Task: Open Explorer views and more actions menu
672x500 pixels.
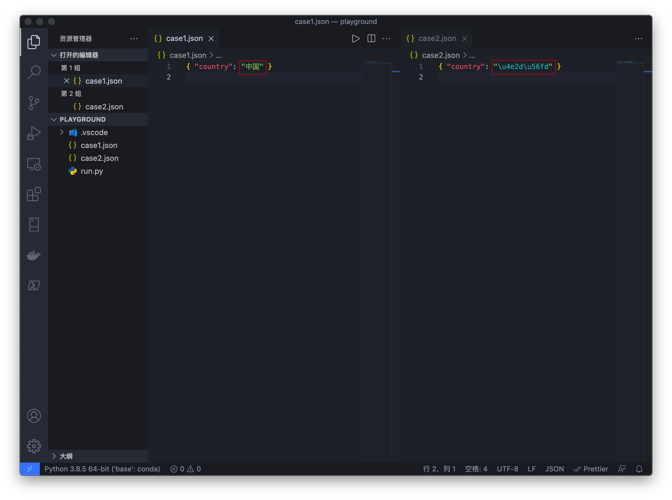Action: click(134, 38)
